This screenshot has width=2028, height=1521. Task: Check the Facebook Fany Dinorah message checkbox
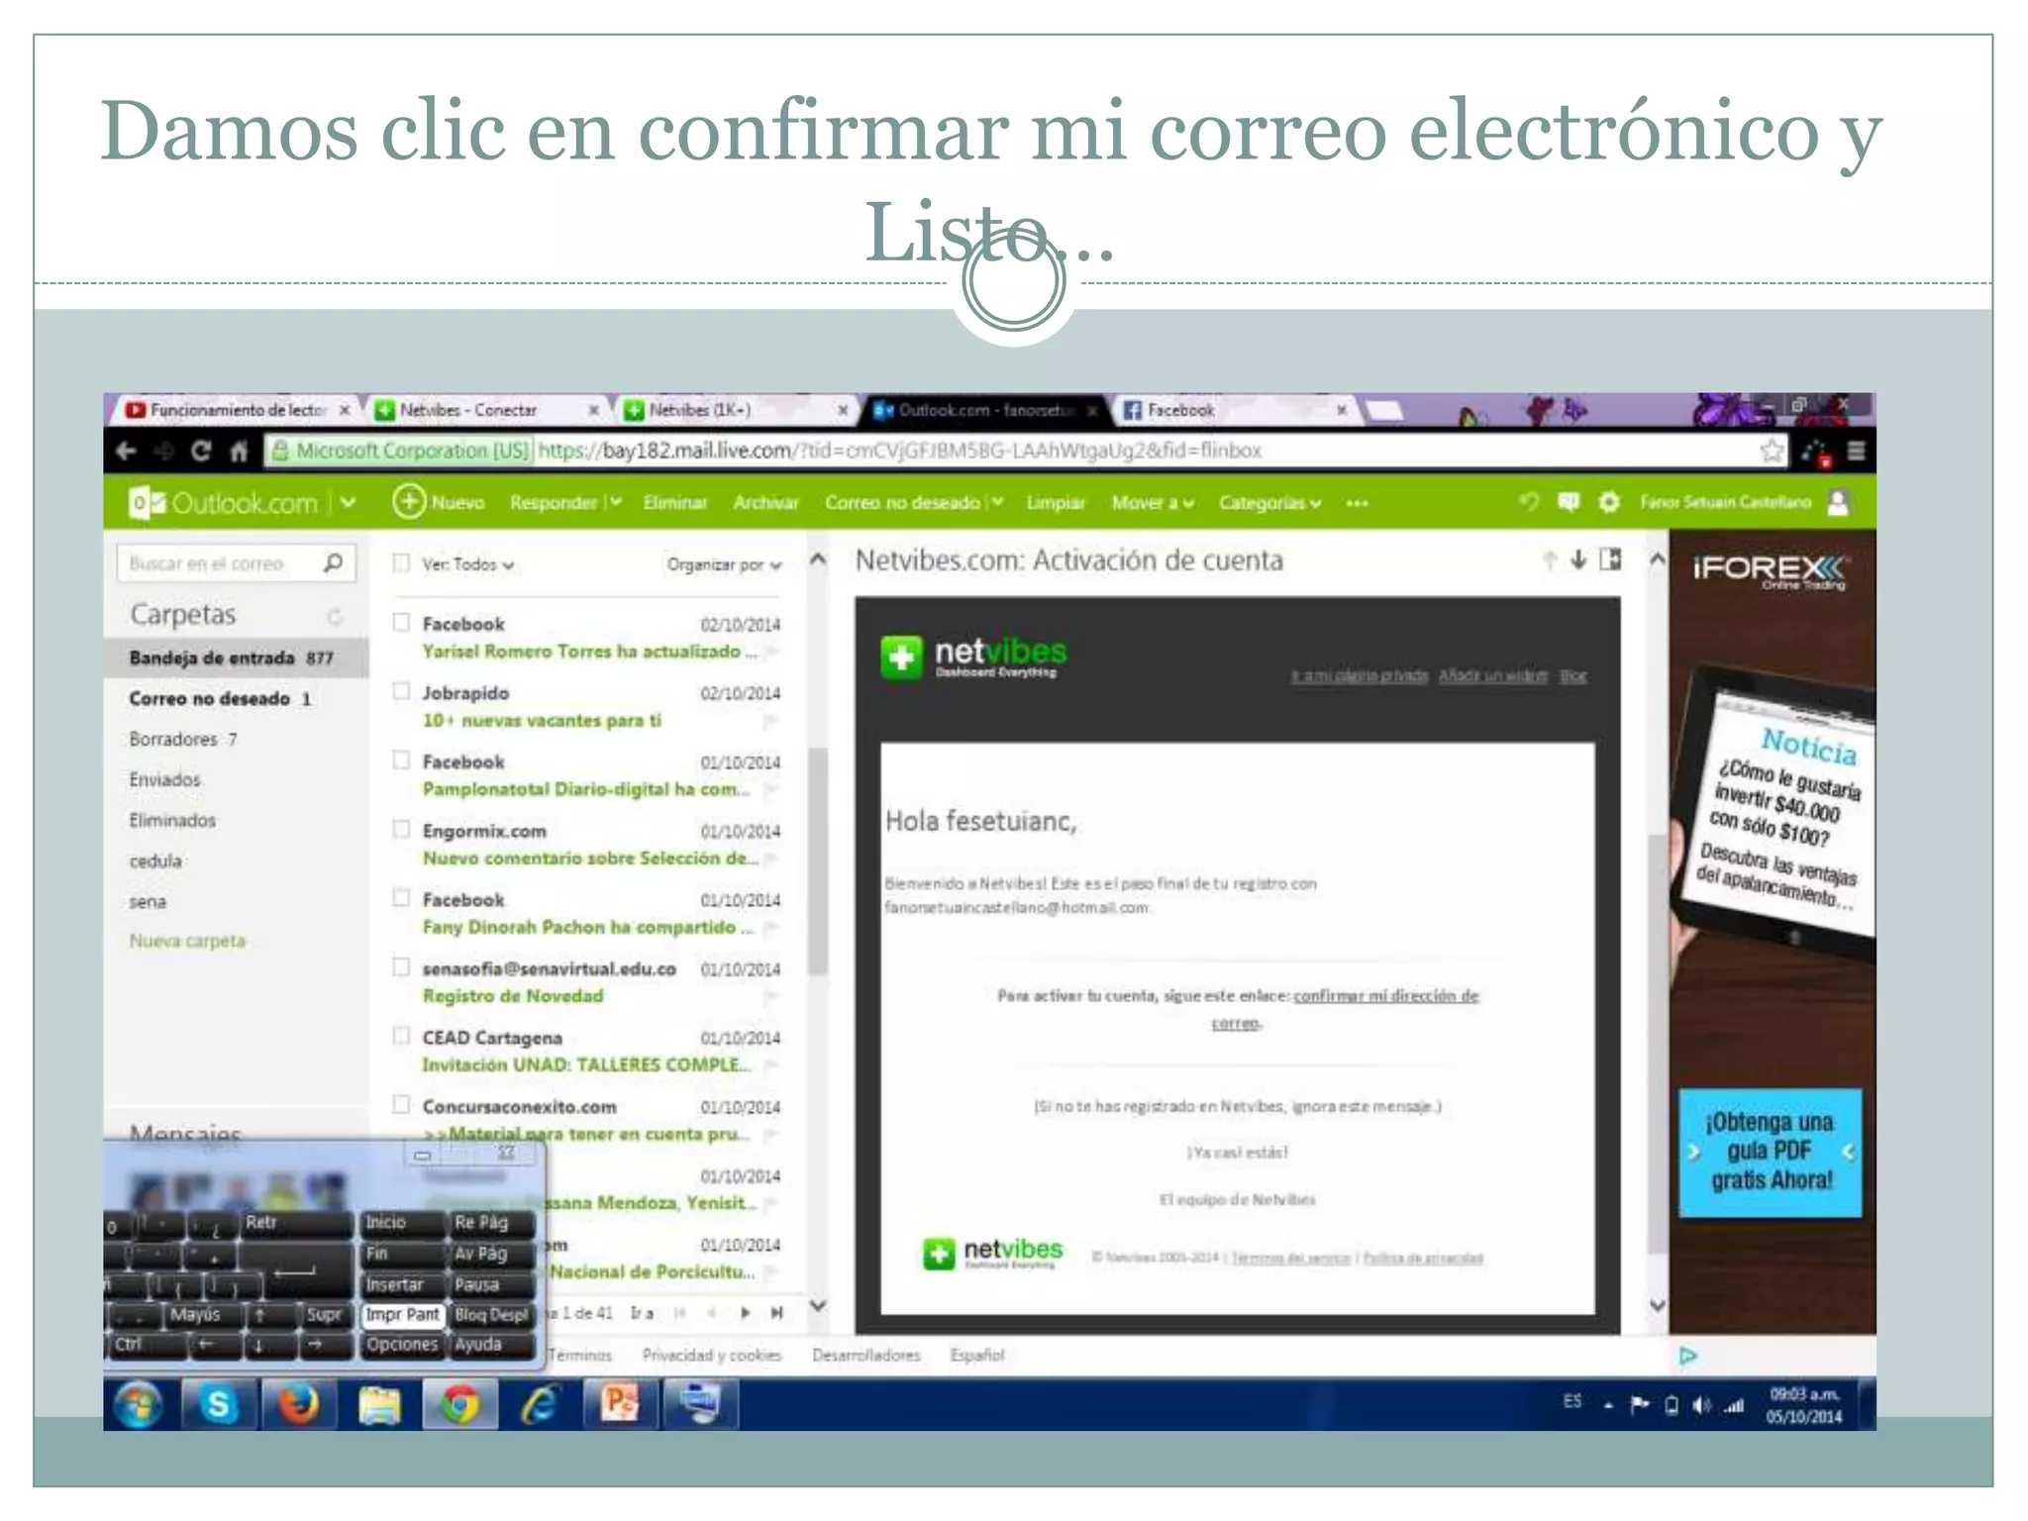tap(401, 898)
